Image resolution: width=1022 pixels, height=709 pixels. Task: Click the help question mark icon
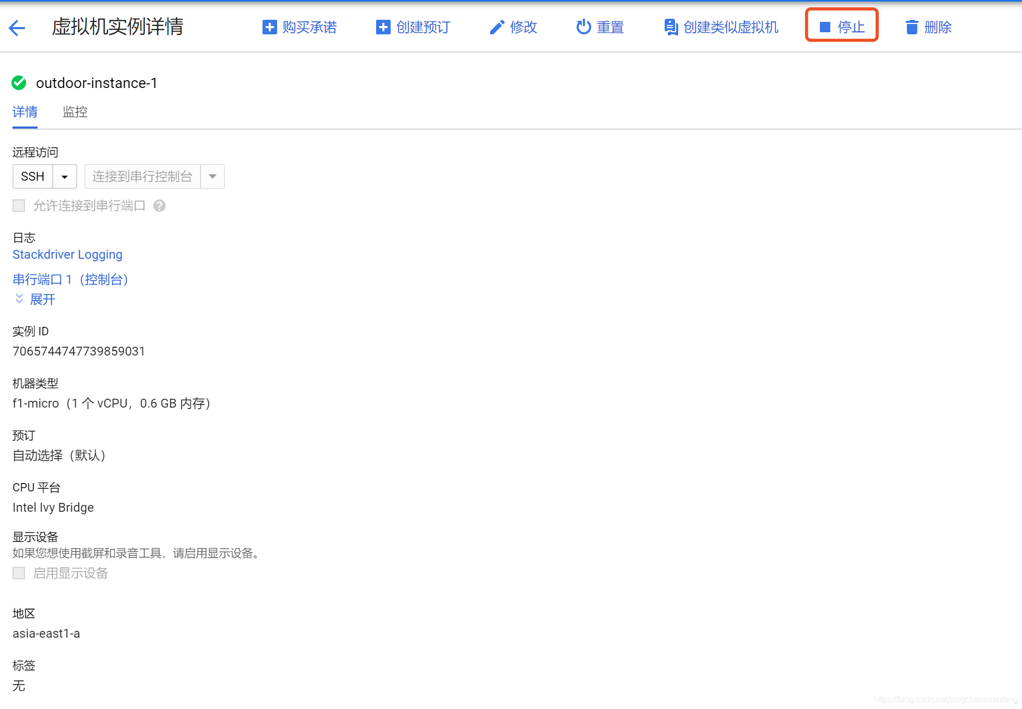[159, 206]
